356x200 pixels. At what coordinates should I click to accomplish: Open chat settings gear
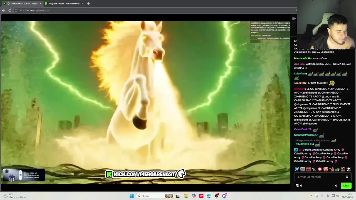click(336, 186)
